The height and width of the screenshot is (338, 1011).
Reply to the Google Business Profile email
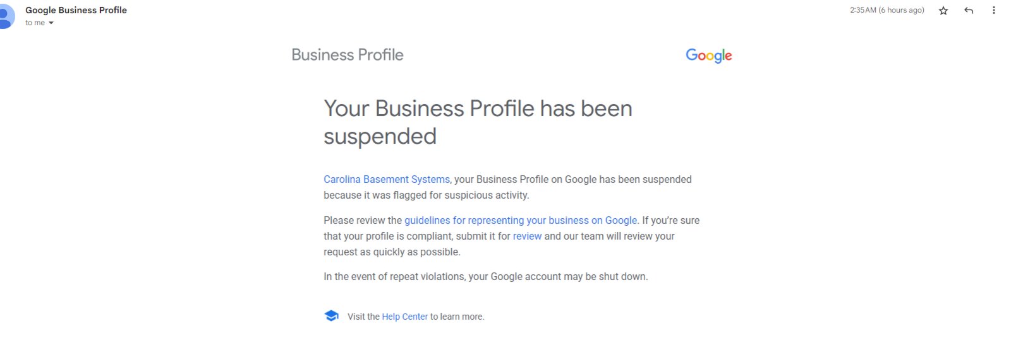tap(969, 11)
